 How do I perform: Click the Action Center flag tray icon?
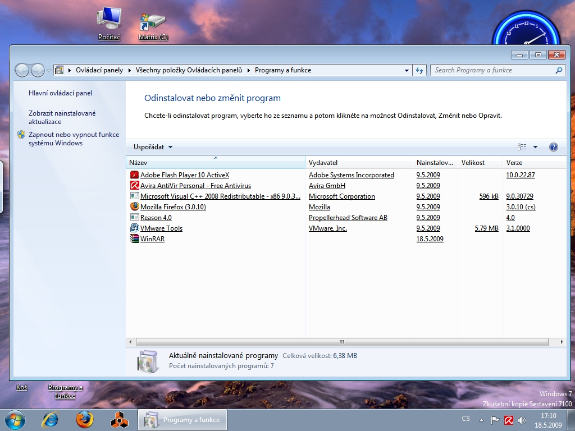coord(495,420)
